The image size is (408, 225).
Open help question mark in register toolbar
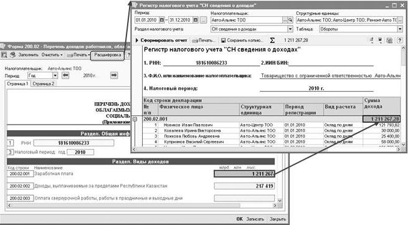(x=399, y=41)
